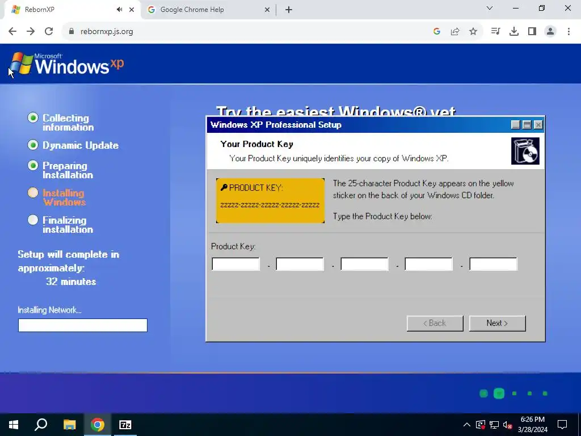
Task: Go forward to the next page in Chrome
Action: point(31,32)
